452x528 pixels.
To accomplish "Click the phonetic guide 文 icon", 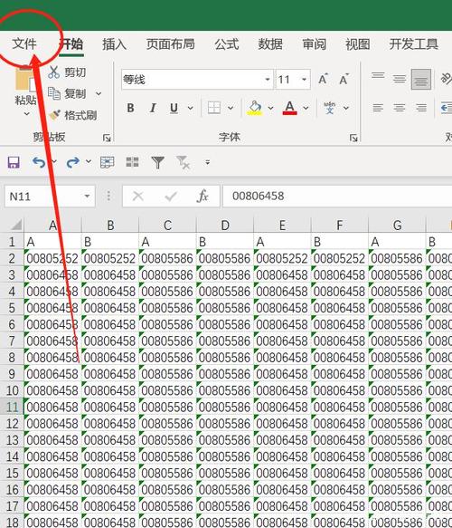I will [x=330, y=108].
